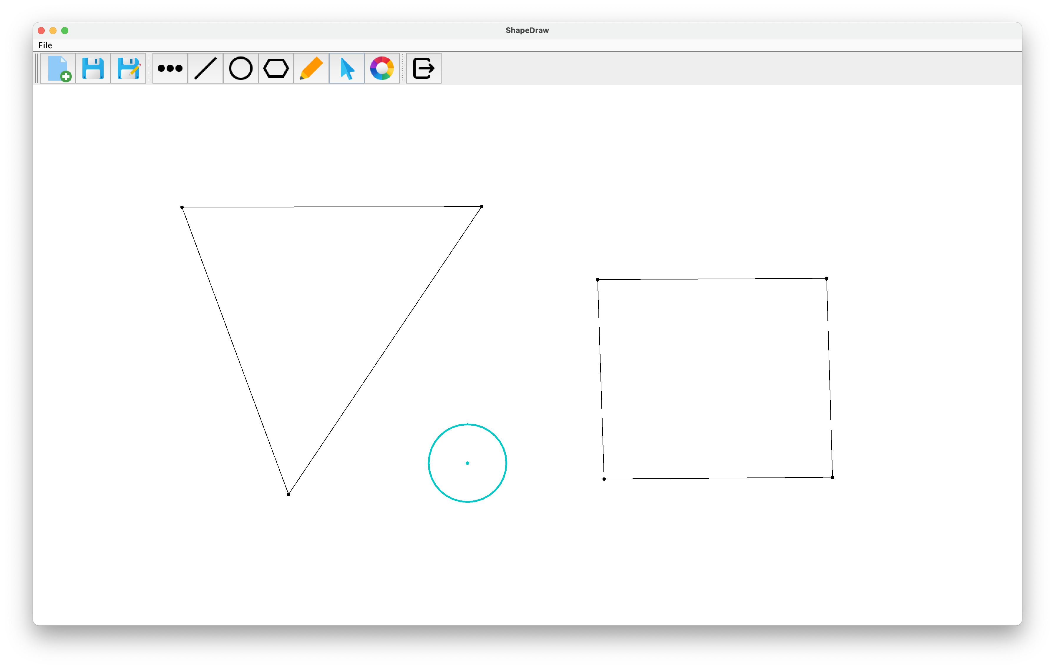Select the Circle drawing tool
This screenshot has height=669, width=1055.
tap(240, 68)
